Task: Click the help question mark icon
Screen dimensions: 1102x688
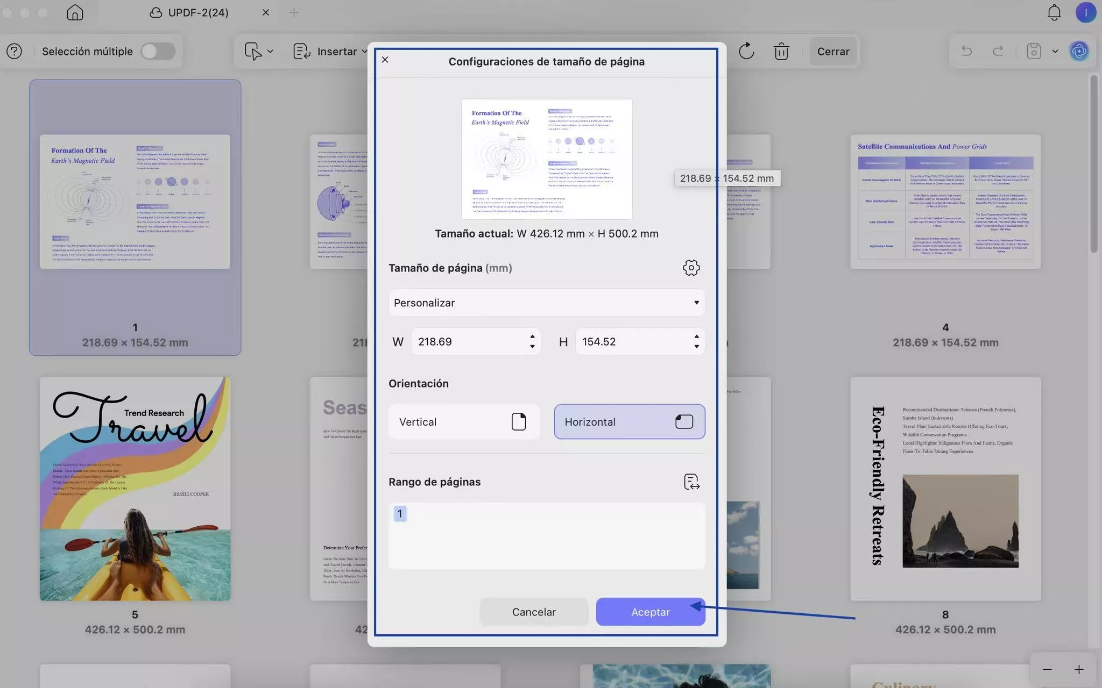Action: tap(15, 51)
